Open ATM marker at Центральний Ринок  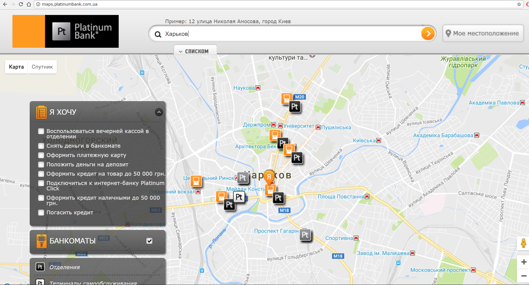196,181
